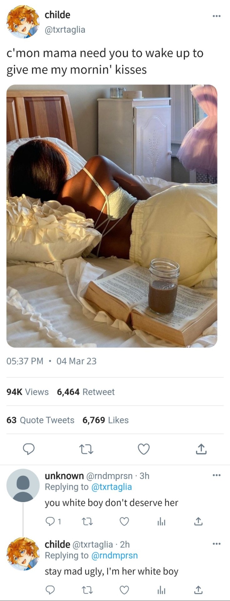Image resolution: width=230 pixels, height=601 pixels.
Task: Share childe's reply at the bottom
Action: [198, 590]
